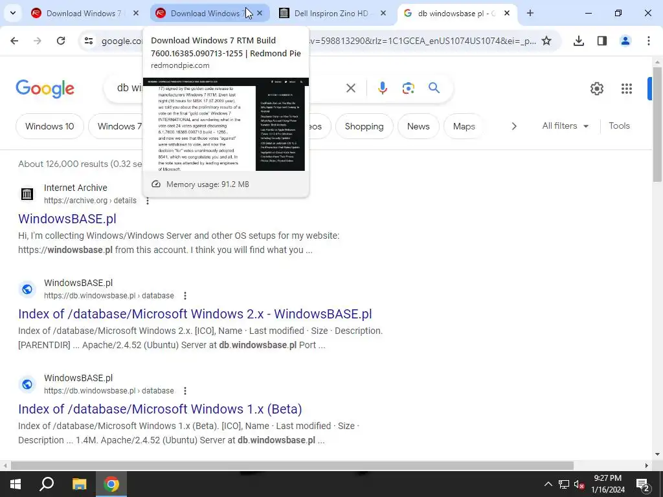Close the Dell Inspiron Zino HD tab
This screenshot has width=663, height=497.
[383, 13]
